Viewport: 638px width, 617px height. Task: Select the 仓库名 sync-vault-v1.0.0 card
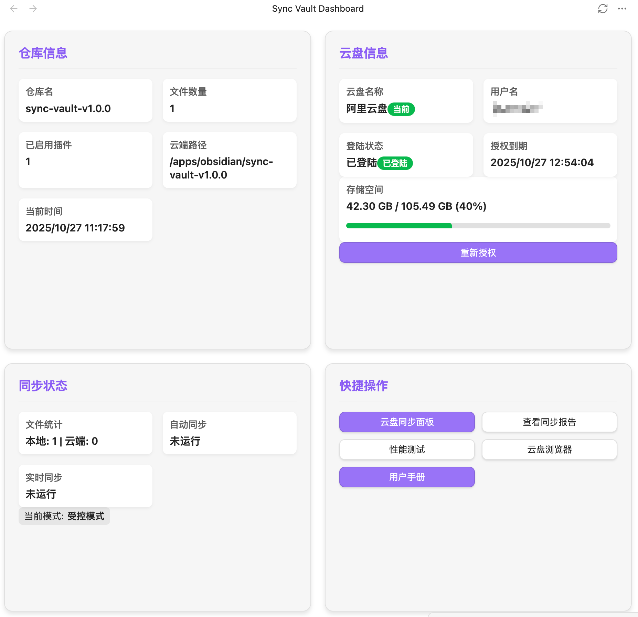point(85,100)
